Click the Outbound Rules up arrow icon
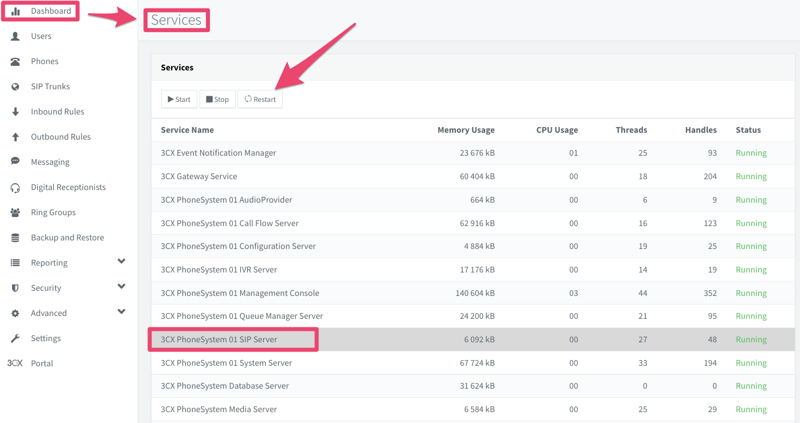The width and height of the screenshot is (800, 423). pos(15,137)
